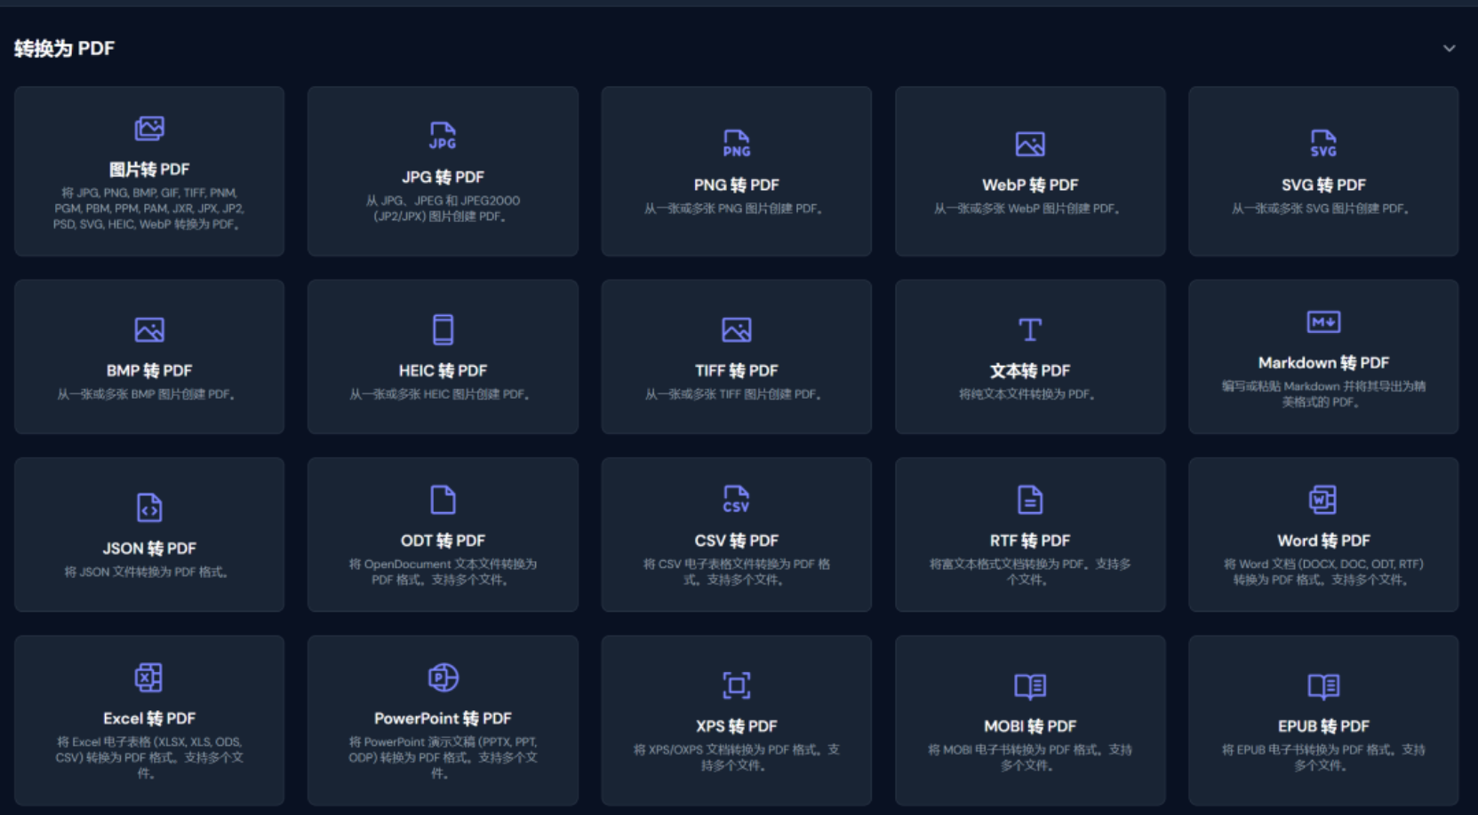The width and height of the screenshot is (1478, 815).
Task: Click description 将纯文本文件转换为 PDF
Action: (x=1030, y=394)
